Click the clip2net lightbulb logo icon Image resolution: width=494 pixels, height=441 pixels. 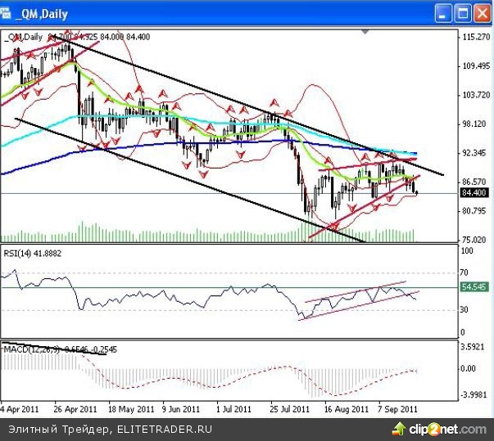pos(399,430)
